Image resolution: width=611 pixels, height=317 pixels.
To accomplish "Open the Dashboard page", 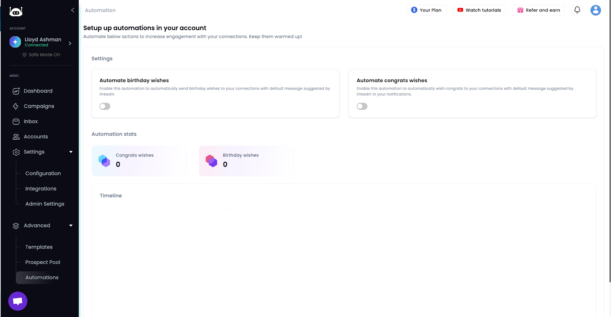I will (38, 91).
